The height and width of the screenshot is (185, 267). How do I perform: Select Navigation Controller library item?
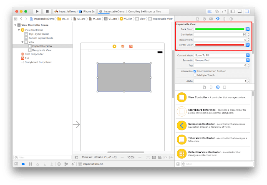pos(213,126)
